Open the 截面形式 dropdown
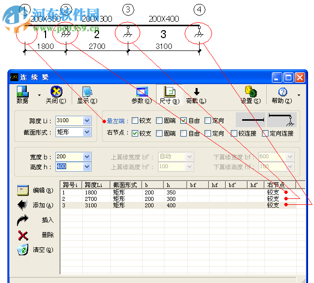 pos(87,132)
